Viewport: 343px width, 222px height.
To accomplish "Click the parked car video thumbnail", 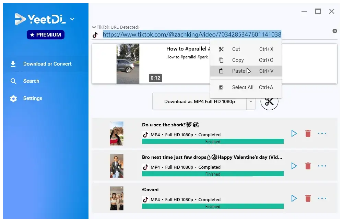I will pyautogui.click(x=128, y=64).
